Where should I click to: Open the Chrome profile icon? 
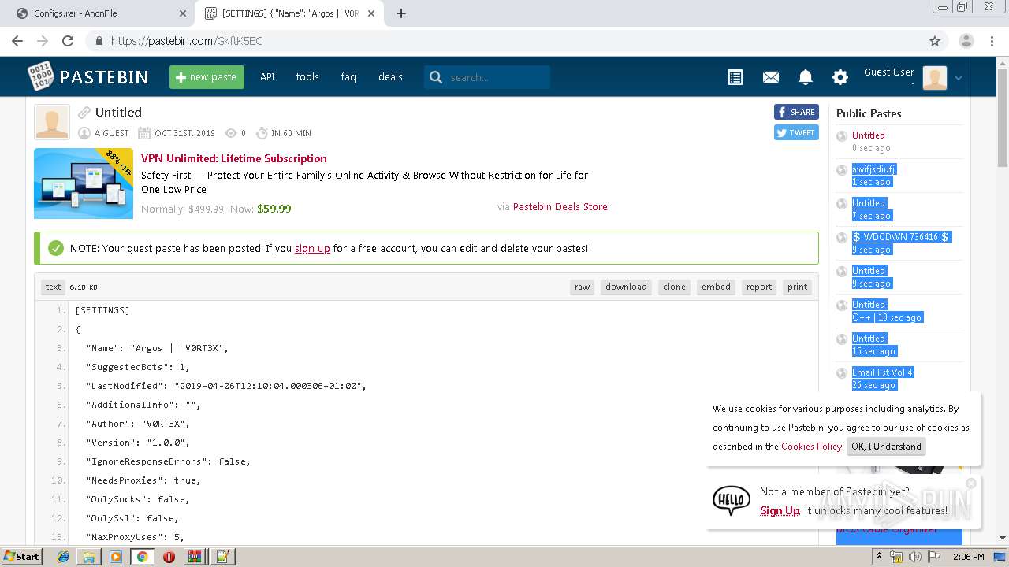[x=966, y=41]
